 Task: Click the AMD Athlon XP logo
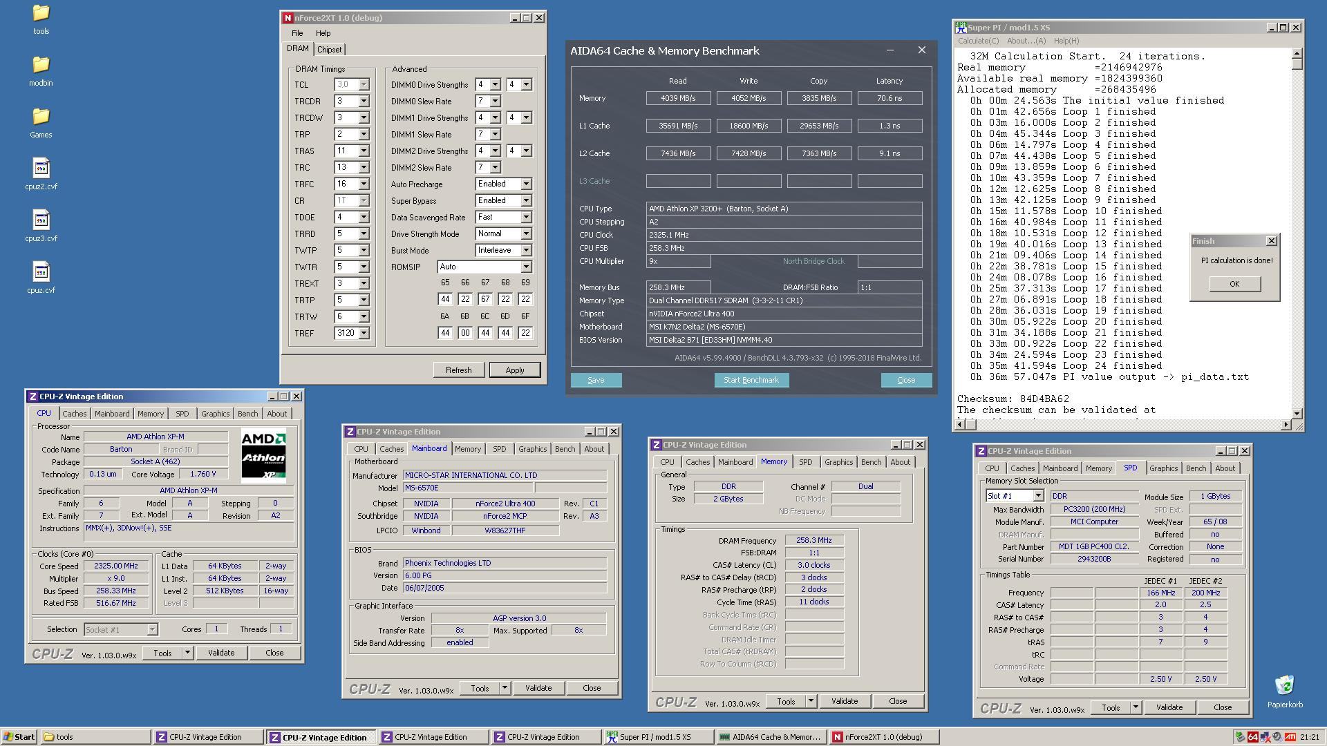click(263, 455)
